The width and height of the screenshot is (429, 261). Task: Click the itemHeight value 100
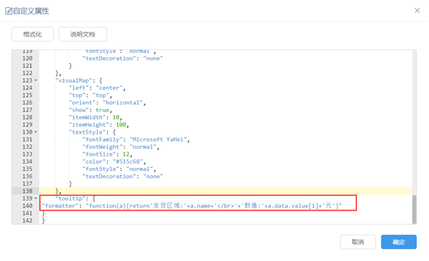[x=121, y=124]
